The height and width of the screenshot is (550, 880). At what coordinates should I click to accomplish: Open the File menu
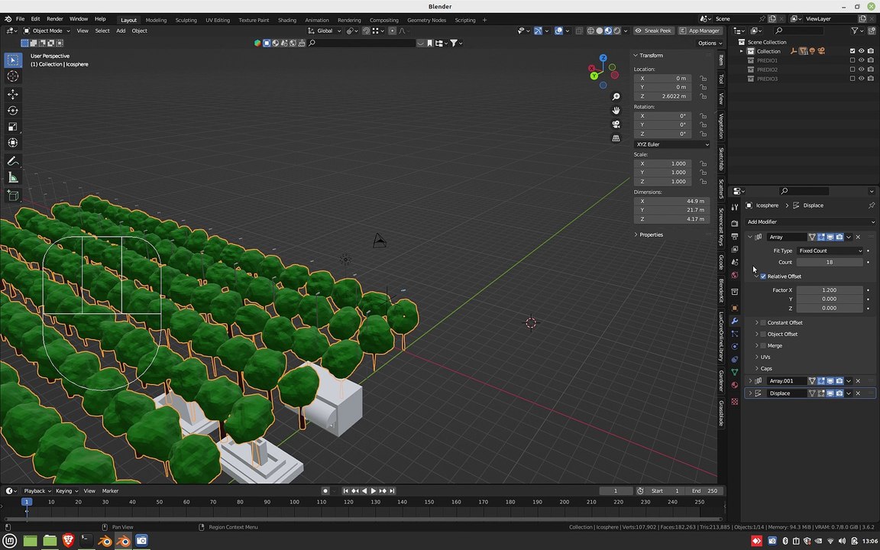pos(20,19)
